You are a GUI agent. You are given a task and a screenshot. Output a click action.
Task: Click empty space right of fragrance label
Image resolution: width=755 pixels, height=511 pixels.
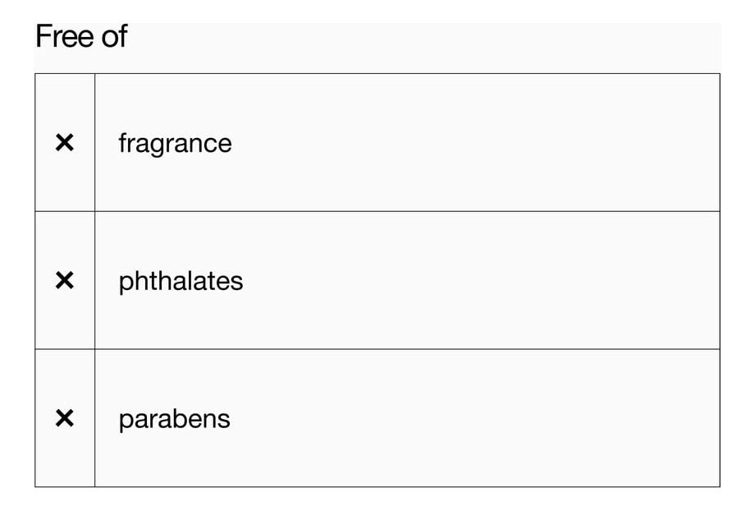tap(476, 143)
